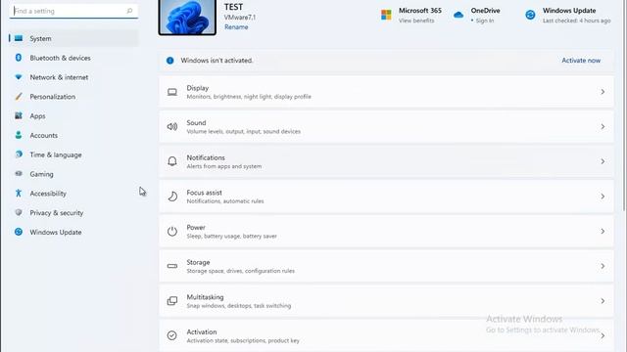Open Time & language settings
This screenshot has width=627, height=352.
[73, 154]
